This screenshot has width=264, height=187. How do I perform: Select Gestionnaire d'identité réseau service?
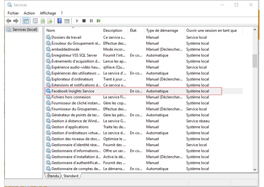[75, 145]
